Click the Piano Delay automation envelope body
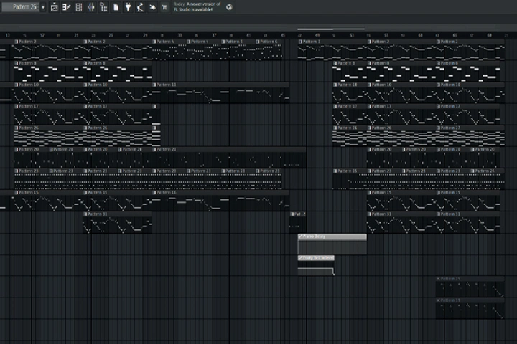The height and width of the screenshot is (344, 517). tap(332, 247)
